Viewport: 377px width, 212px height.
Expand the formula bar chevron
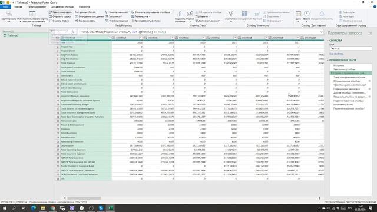pos(321,32)
